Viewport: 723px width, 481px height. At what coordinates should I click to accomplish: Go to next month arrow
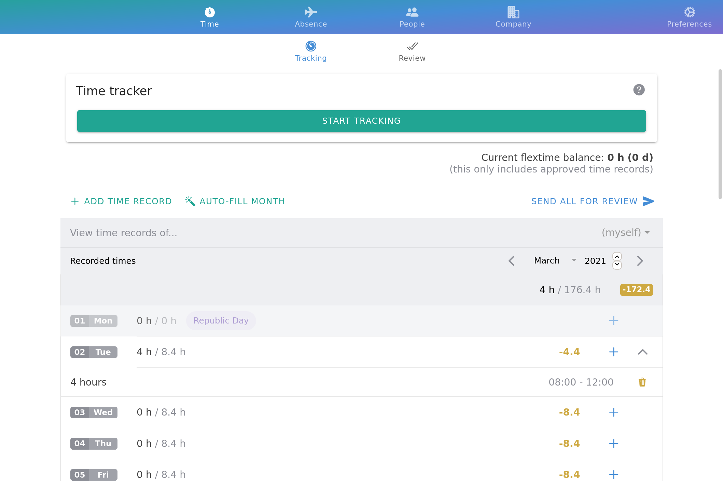click(640, 261)
